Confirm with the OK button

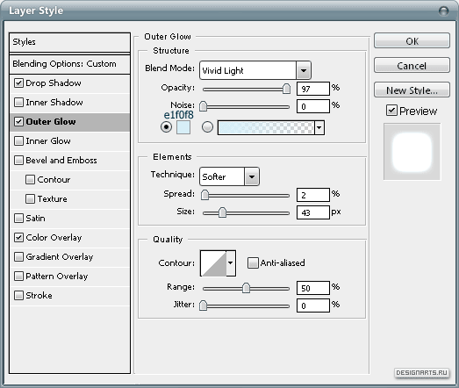coord(412,40)
